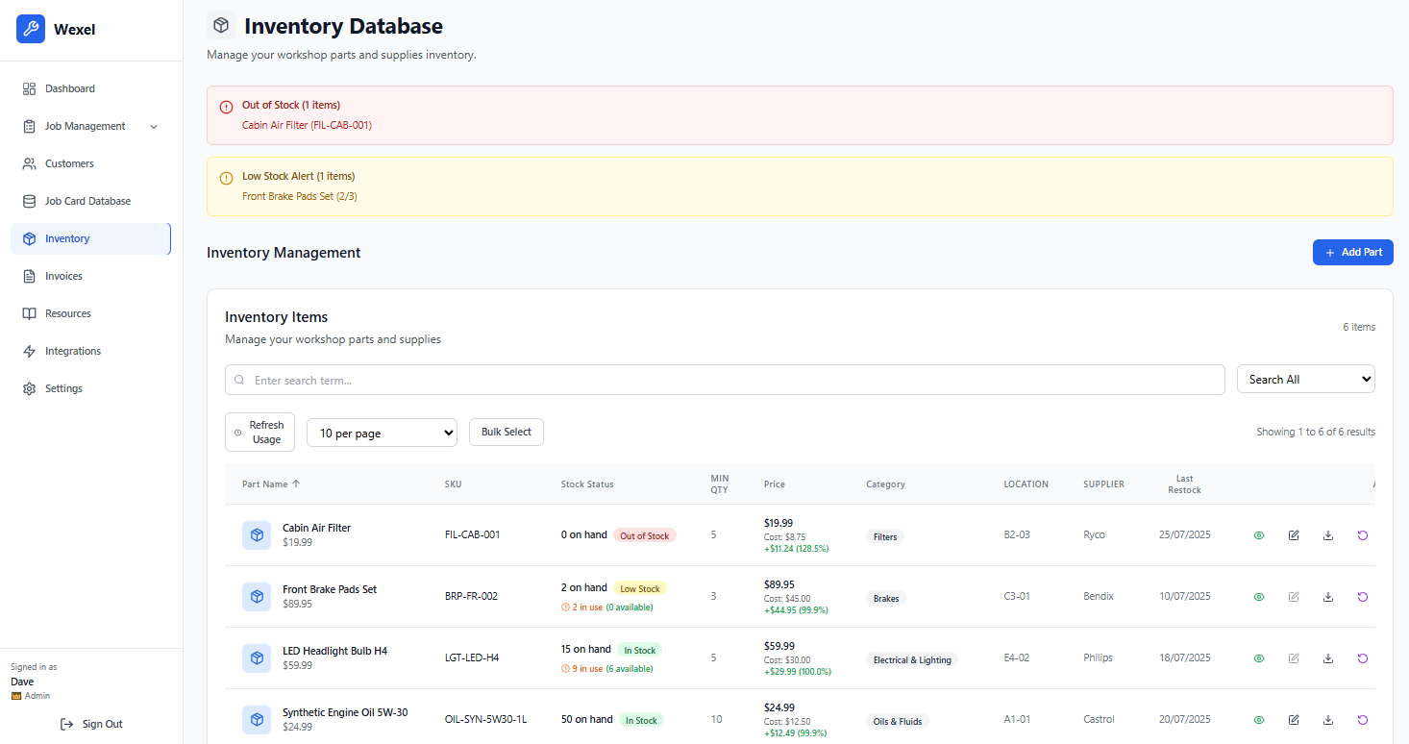This screenshot has height=744, width=1409.
Task: Click the '9 in use' usage text
Action: [587, 668]
